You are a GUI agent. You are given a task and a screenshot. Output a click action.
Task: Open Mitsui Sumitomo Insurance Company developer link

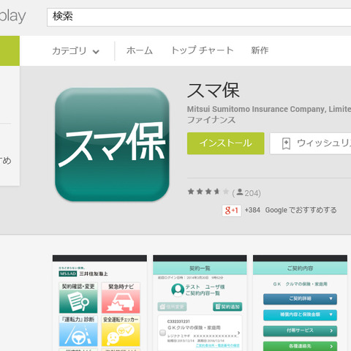269,109
